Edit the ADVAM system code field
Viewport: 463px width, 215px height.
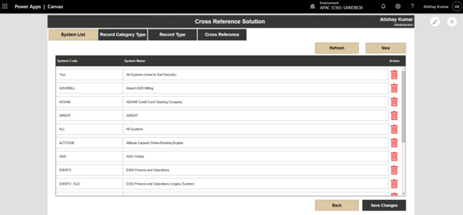pyautogui.click(x=89, y=102)
